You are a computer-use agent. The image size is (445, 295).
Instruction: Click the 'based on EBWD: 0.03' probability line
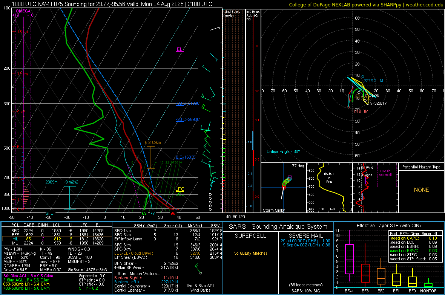click(413, 251)
